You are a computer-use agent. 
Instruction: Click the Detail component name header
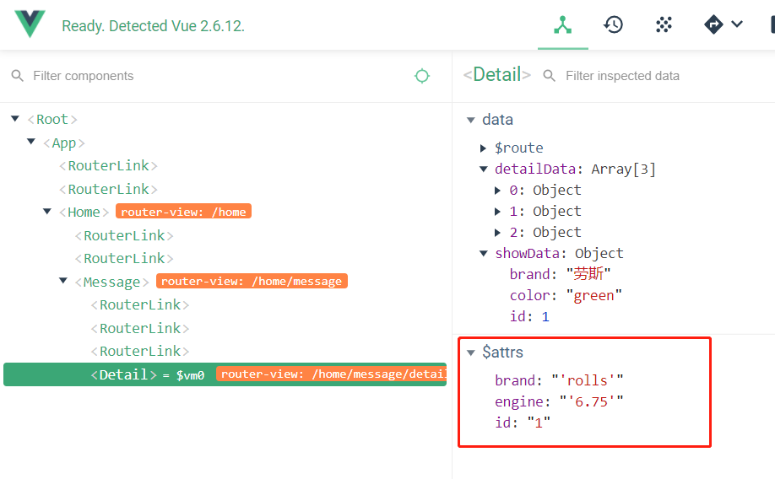(496, 74)
